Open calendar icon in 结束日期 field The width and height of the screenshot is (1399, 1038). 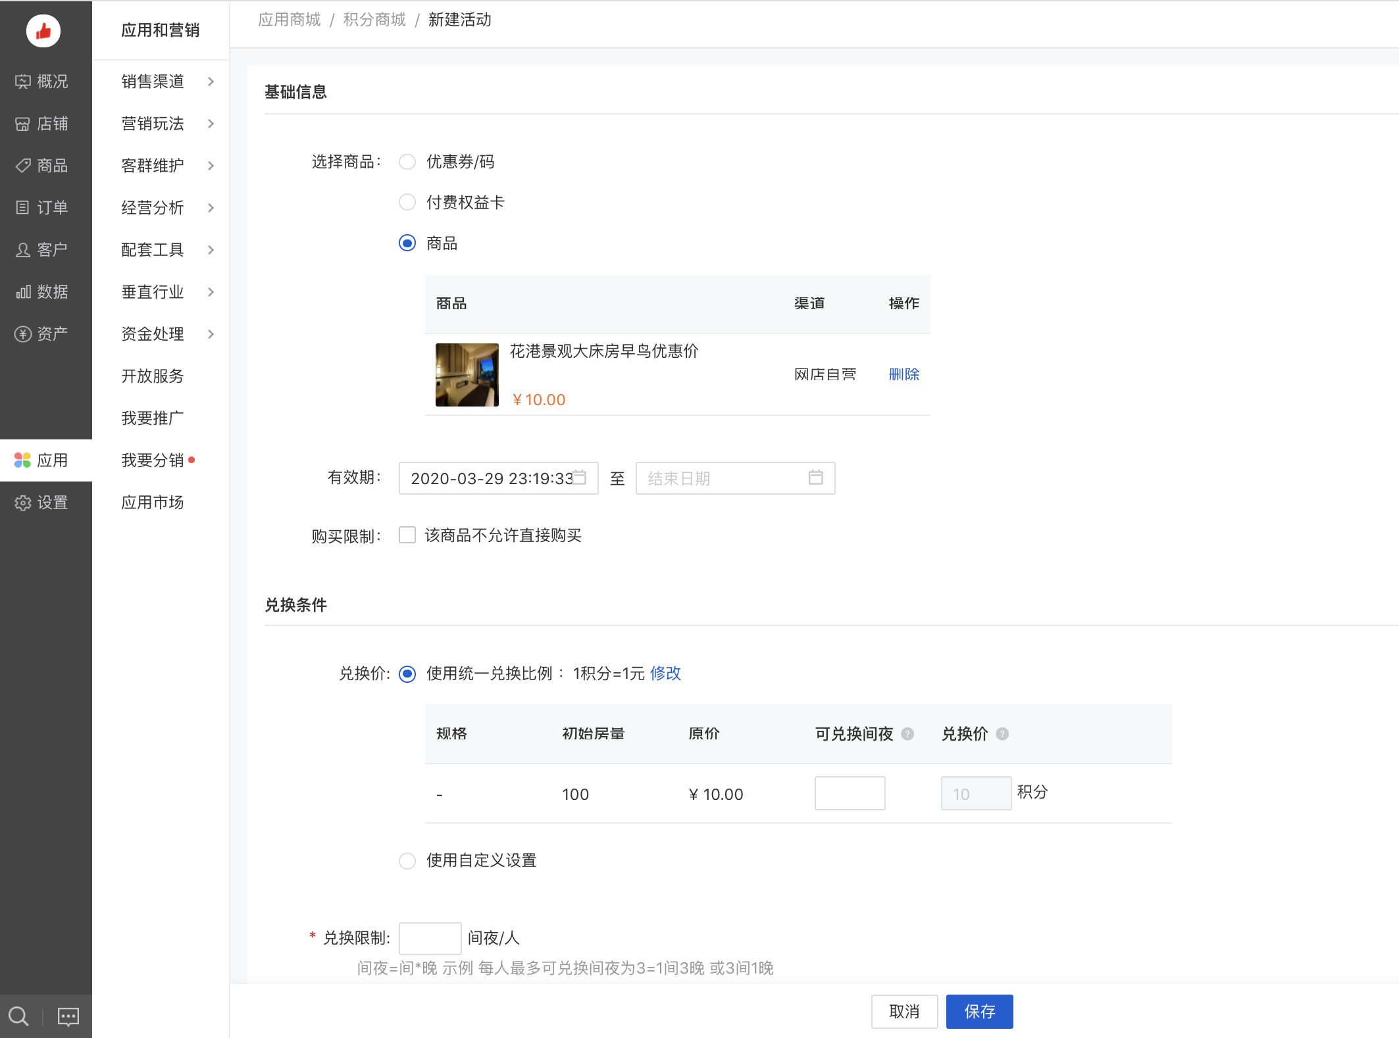click(815, 478)
